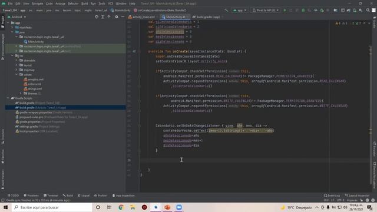Open the Android view selector dropdown

(17, 17)
